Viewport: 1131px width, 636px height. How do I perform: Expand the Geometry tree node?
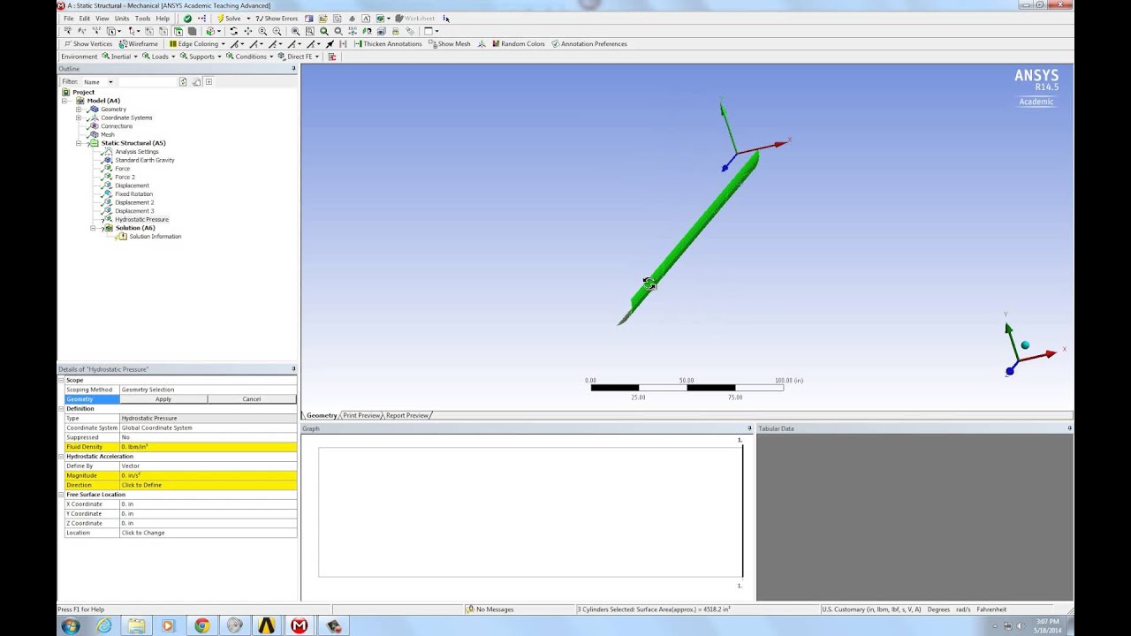pyautogui.click(x=79, y=109)
